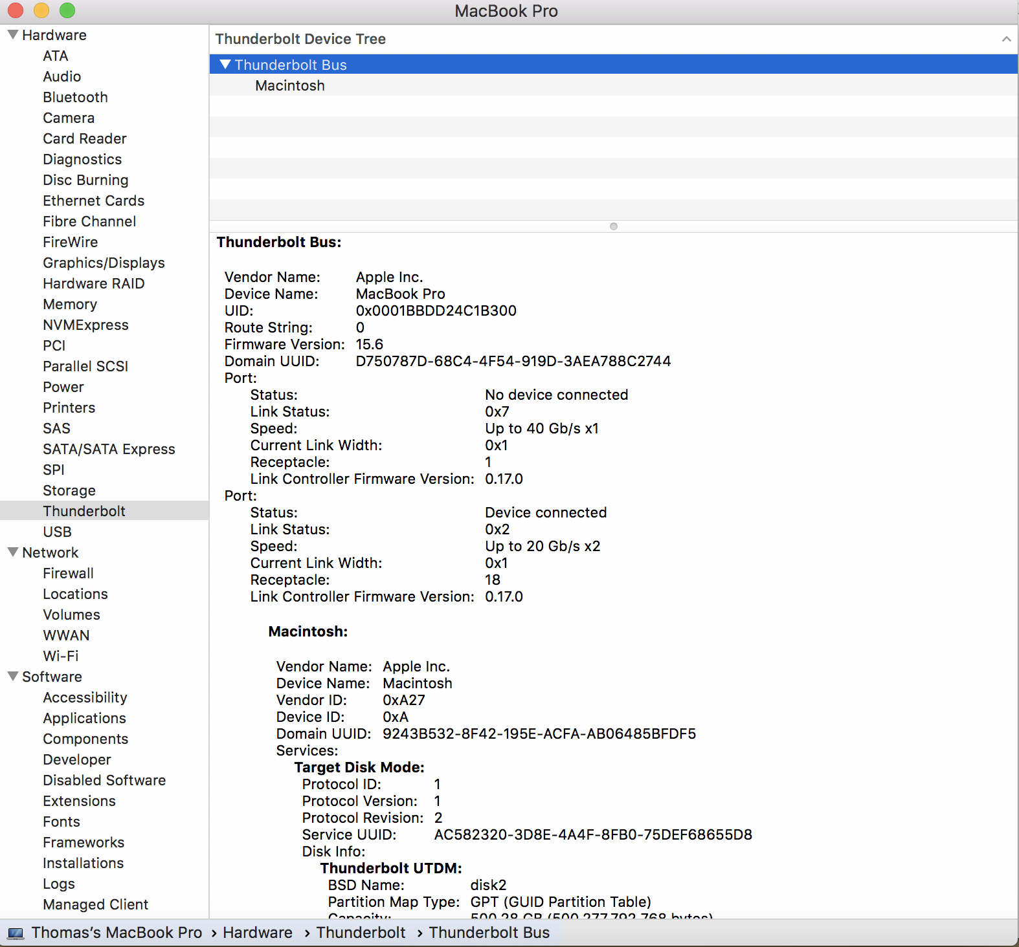This screenshot has width=1019, height=947.
Task: Click the Service UUID AC582320 value
Action: (x=593, y=834)
